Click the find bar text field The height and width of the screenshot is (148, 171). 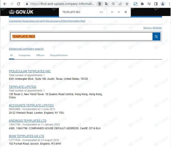tap(80, 12)
